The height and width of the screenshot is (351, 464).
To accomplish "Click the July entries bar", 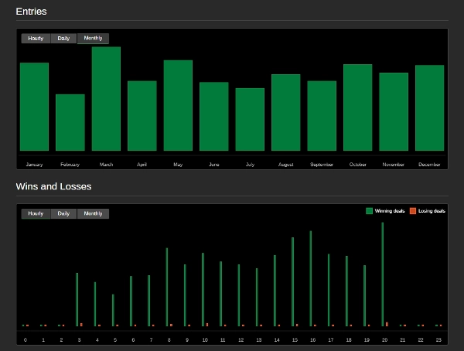I will 250,119.
